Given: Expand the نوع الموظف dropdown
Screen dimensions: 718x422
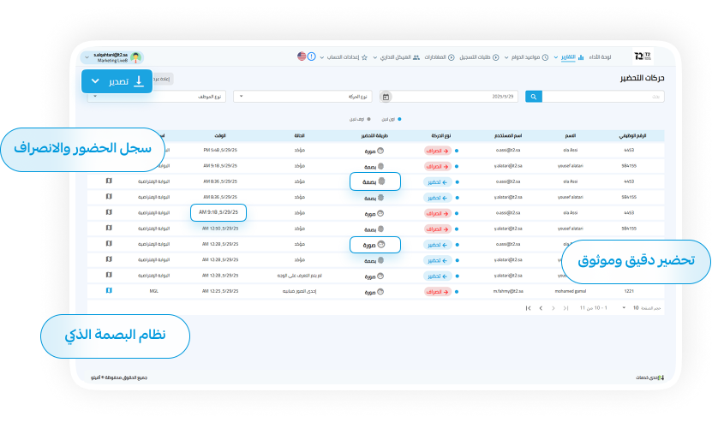Looking at the screenshot, I should 159,97.
